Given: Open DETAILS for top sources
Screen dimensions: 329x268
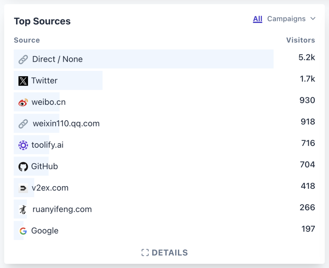Looking at the screenshot, I should tap(169, 253).
